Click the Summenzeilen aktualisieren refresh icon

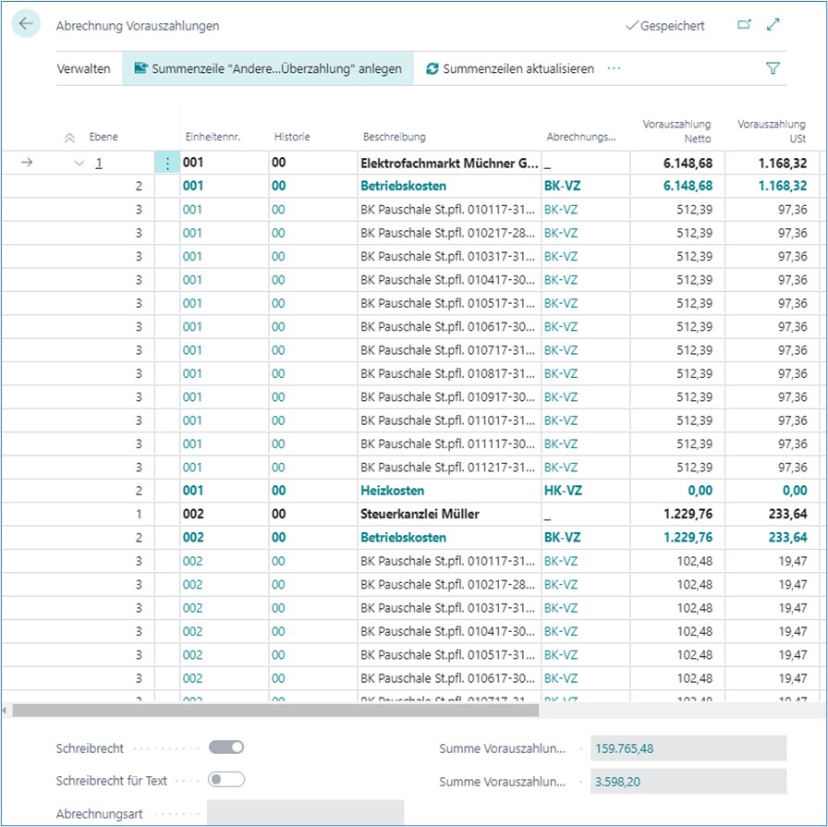[432, 68]
